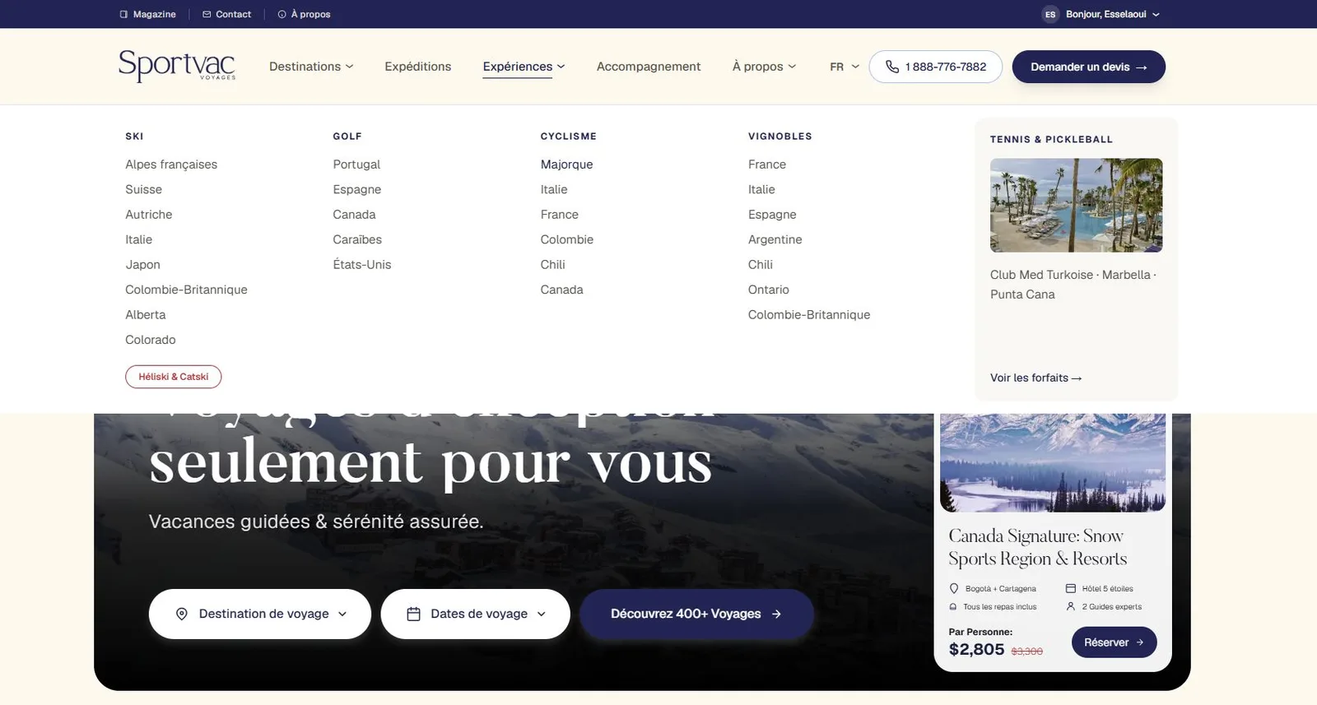
Task: Open the Expéditions nav item
Action: click(418, 67)
